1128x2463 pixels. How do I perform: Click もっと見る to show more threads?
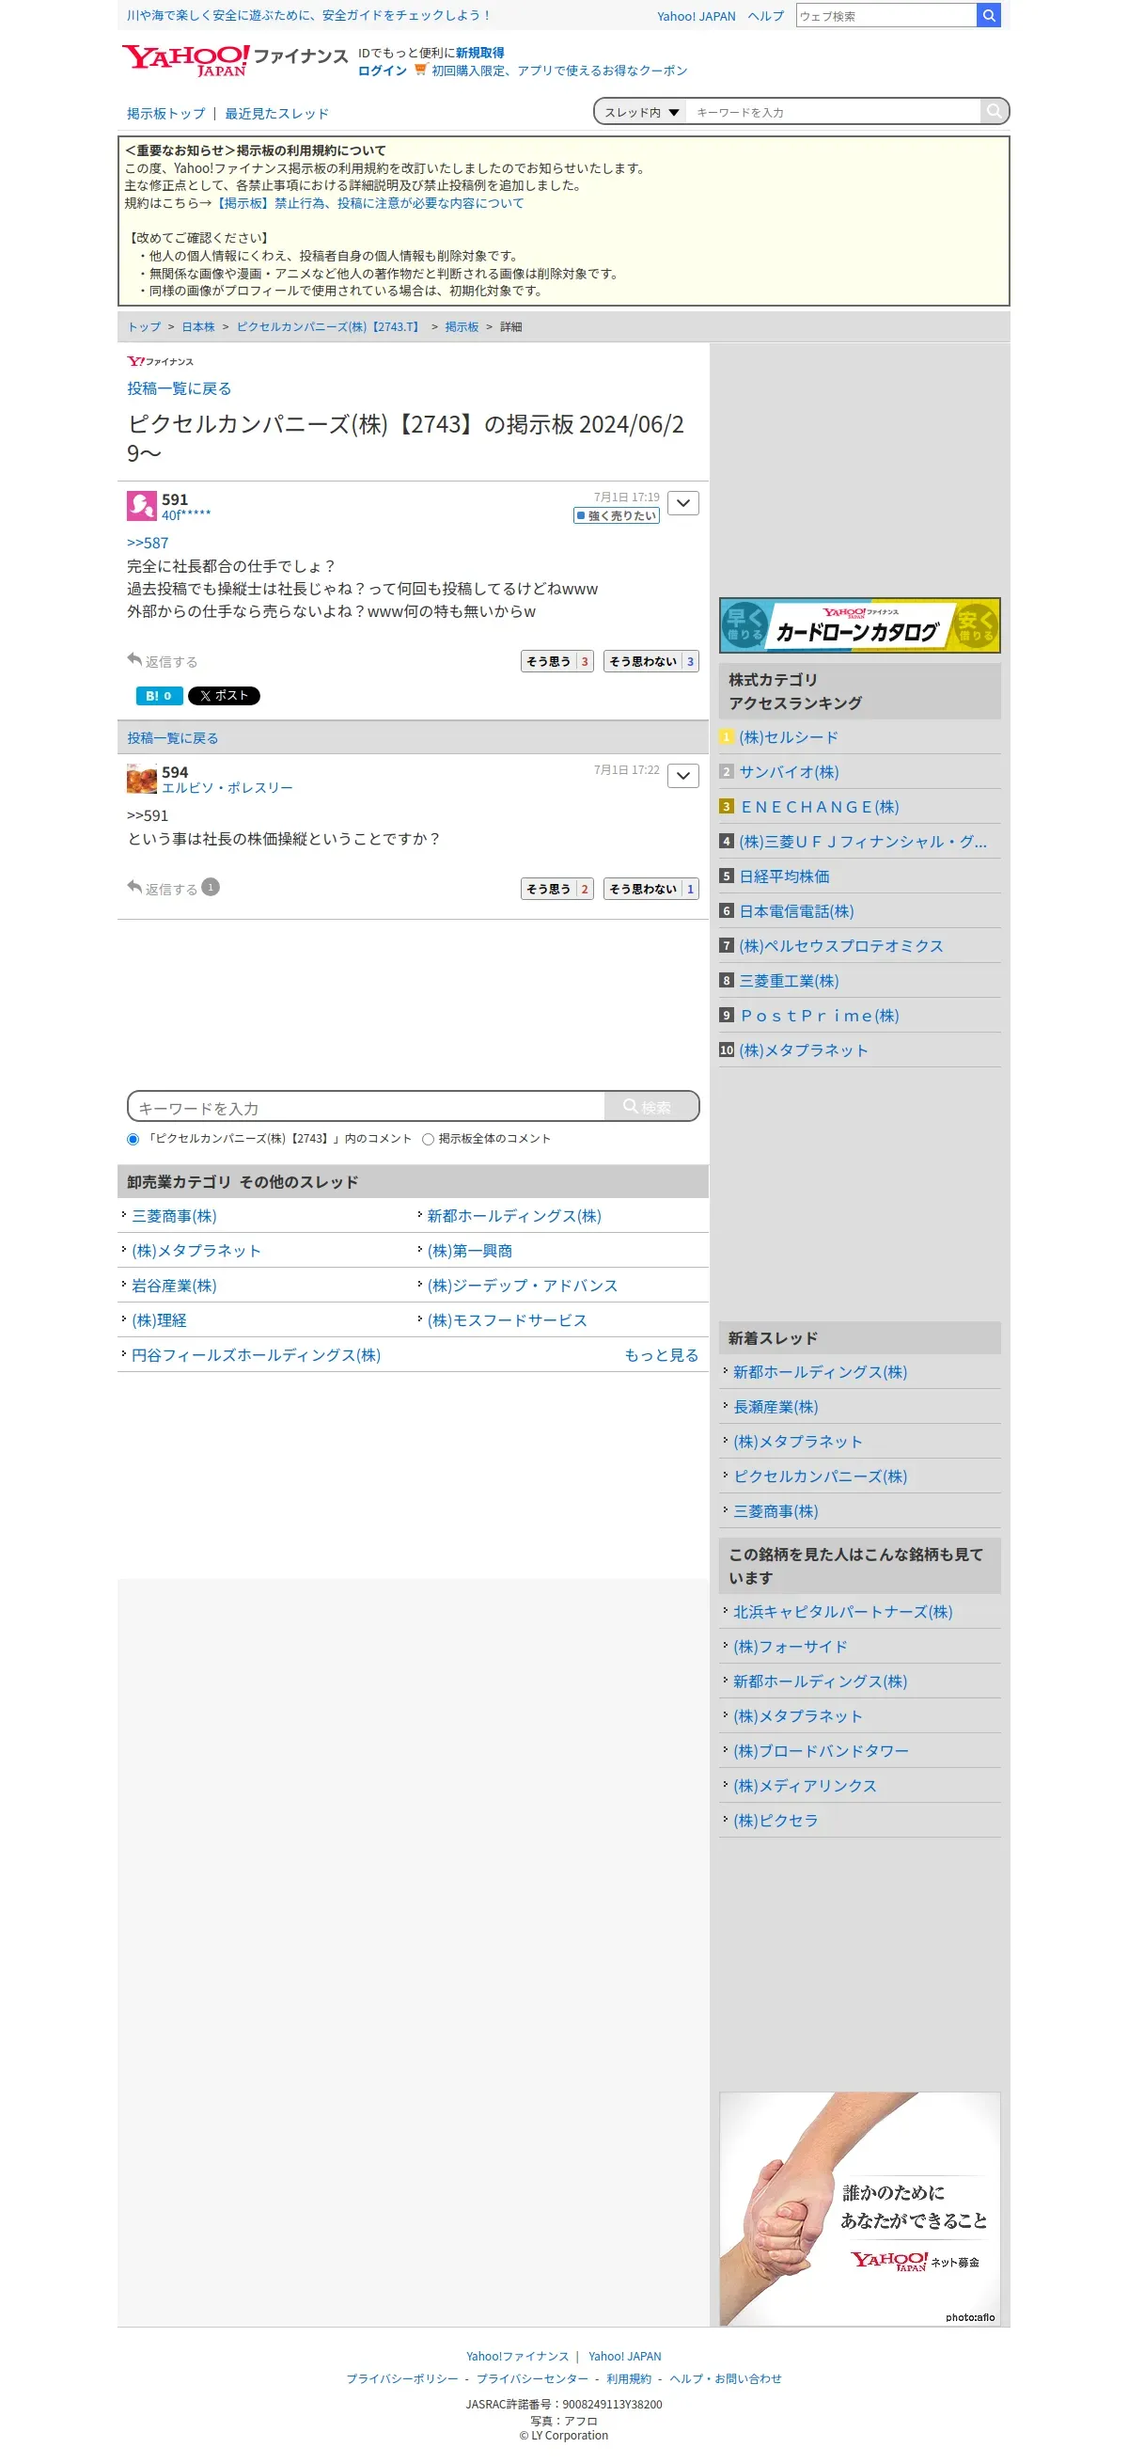662,1355
